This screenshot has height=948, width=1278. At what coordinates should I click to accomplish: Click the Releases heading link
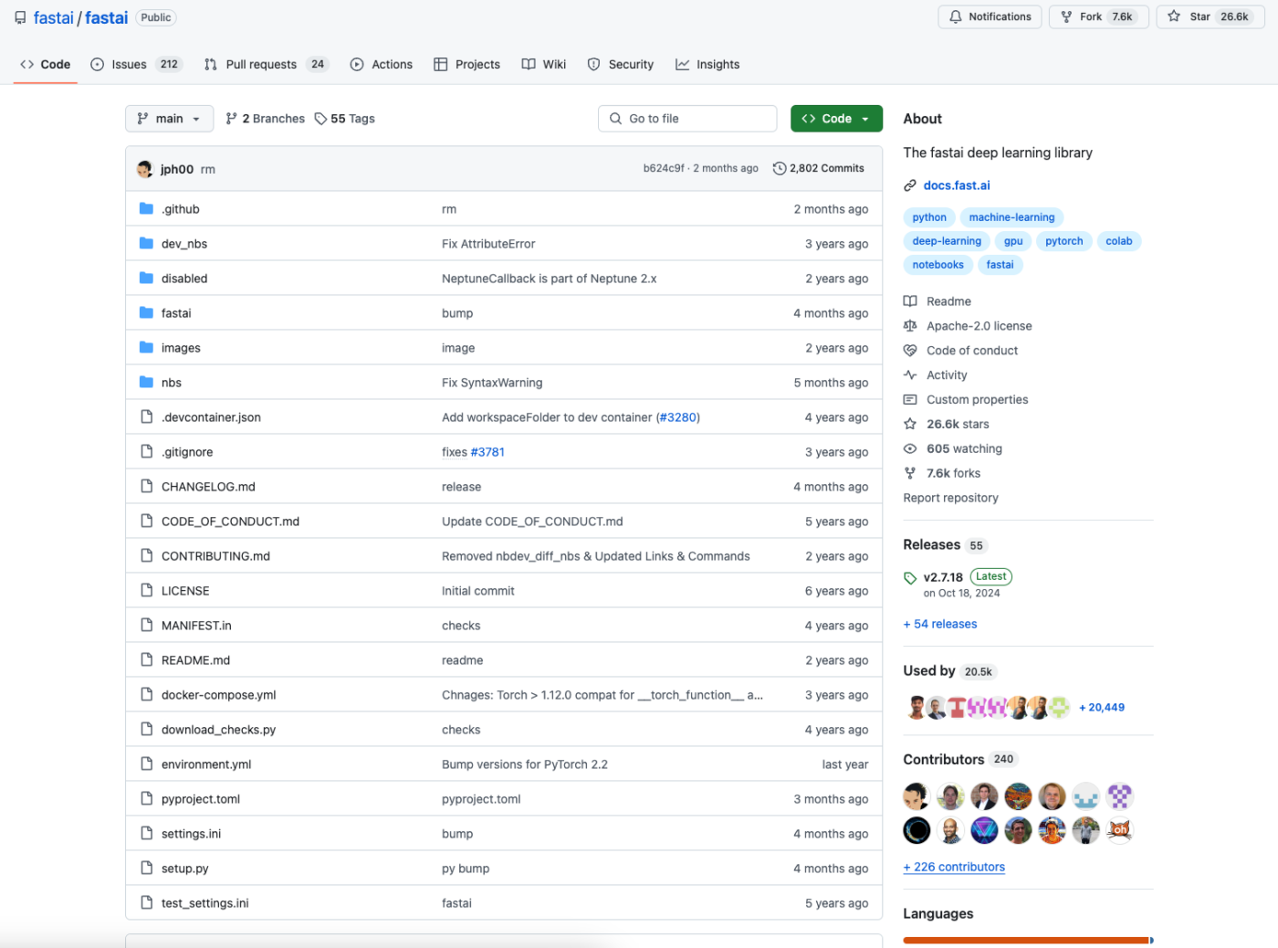931,545
